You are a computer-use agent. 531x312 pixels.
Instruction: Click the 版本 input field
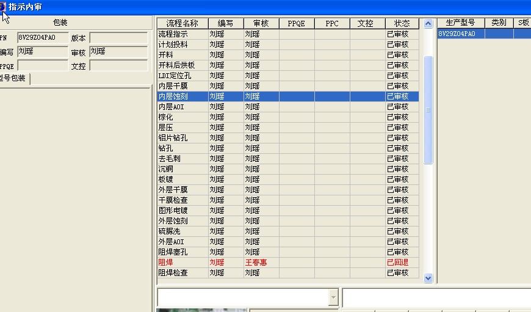tap(118, 38)
